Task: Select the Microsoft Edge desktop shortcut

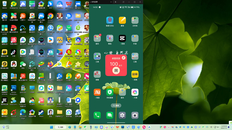Action: pos(23,114)
